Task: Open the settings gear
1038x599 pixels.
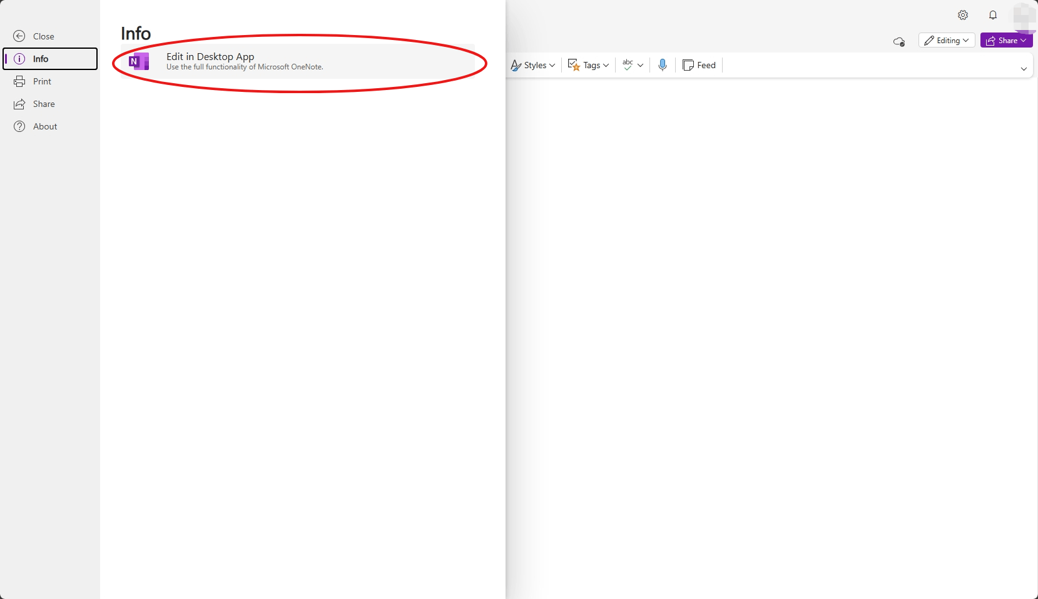Action: tap(963, 15)
